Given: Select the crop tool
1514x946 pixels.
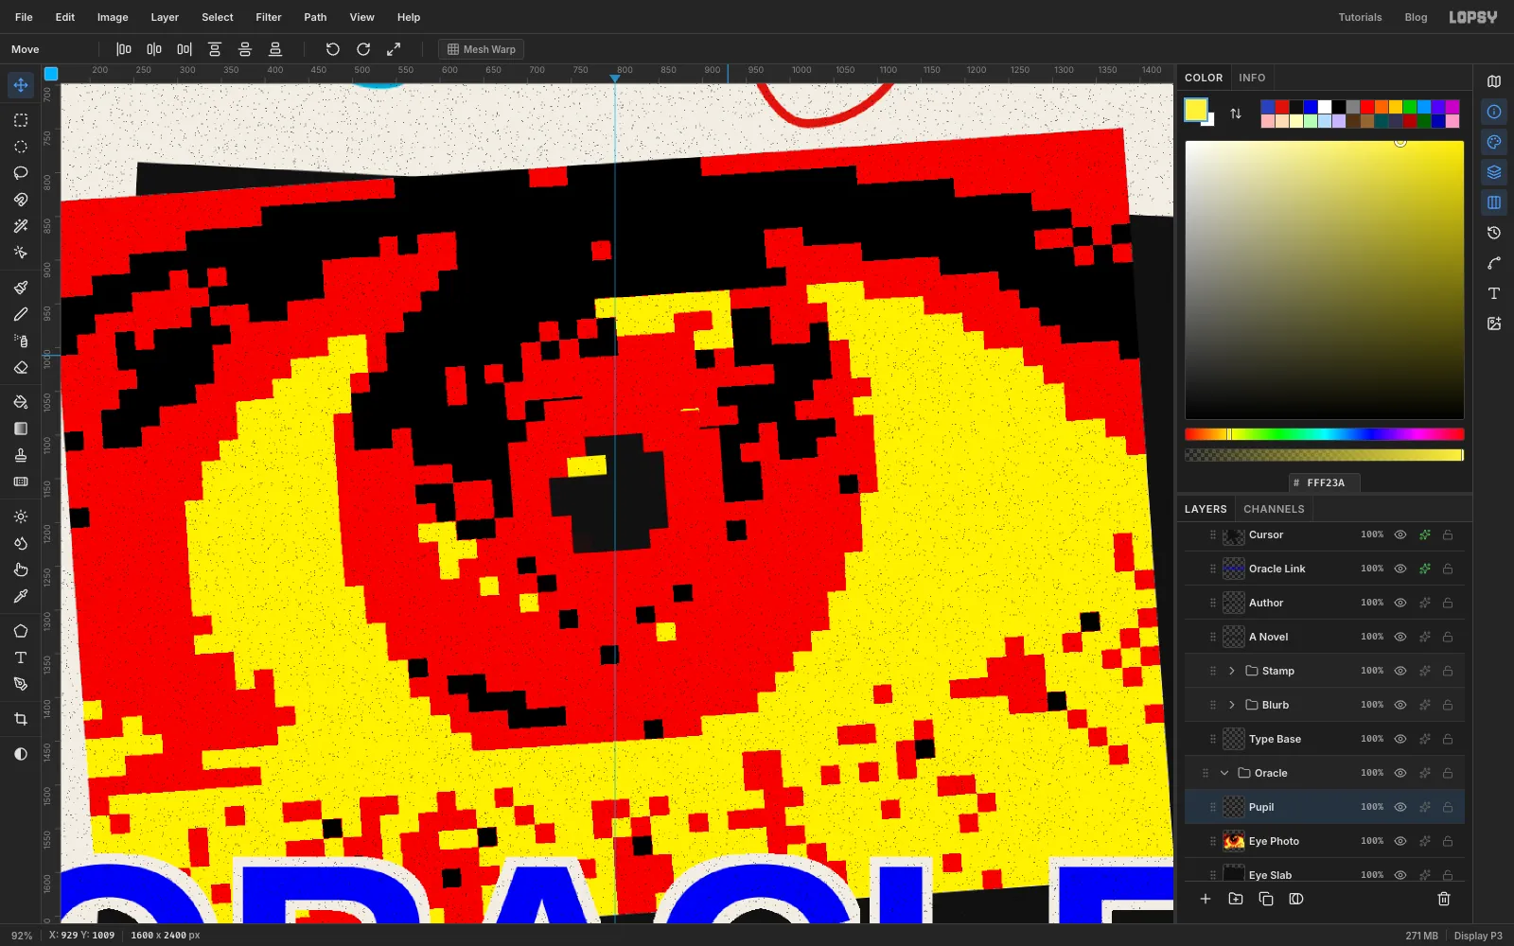Looking at the screenshot, I should pyautogui.click(x=21, y=719).
